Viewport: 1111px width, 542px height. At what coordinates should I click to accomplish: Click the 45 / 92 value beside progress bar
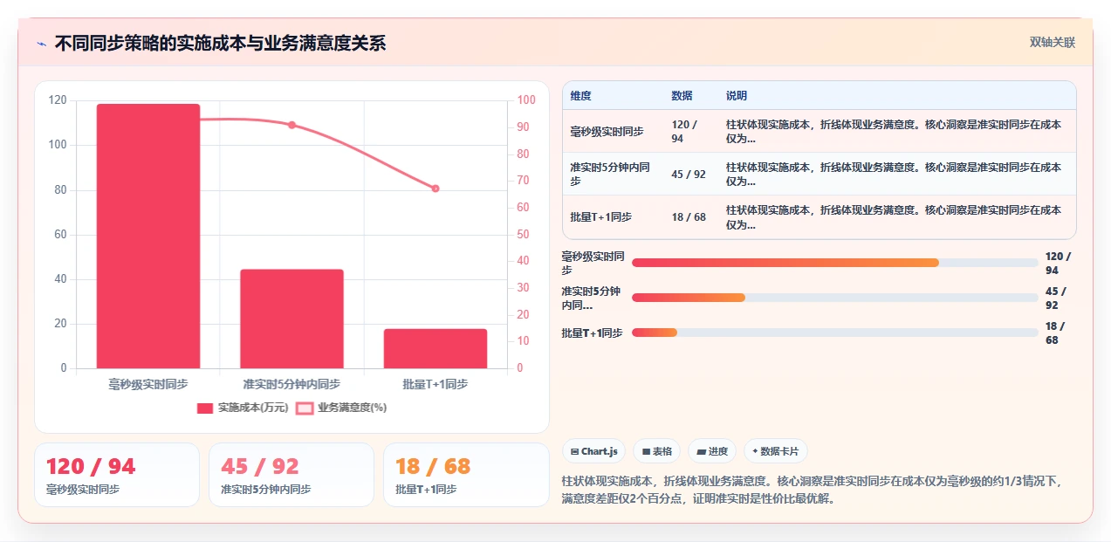1055,298
